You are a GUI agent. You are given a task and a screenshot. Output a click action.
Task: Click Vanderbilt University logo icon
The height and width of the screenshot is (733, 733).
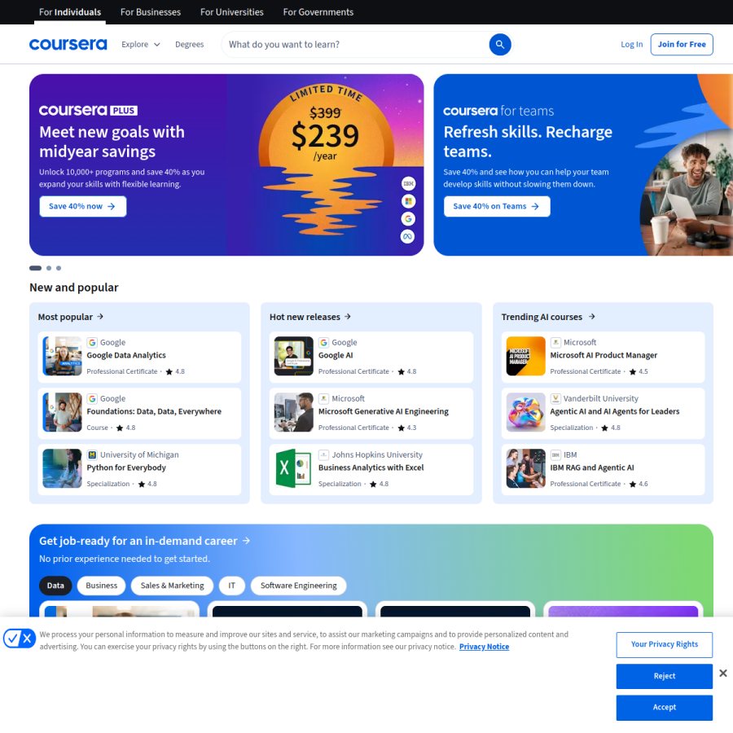(555, 398)
